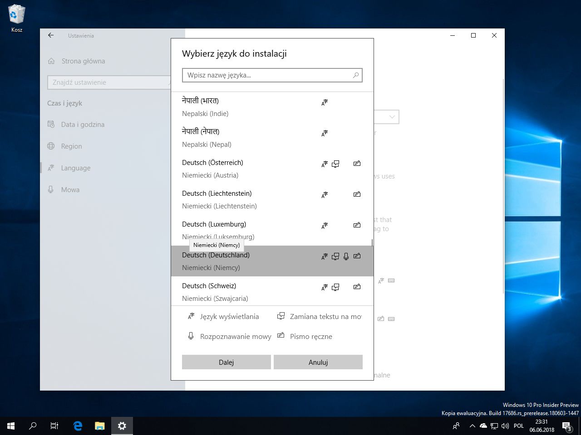Type-in field for language name search
The image size is (581, 435).
pyautogui.click(x=272, y=75)
